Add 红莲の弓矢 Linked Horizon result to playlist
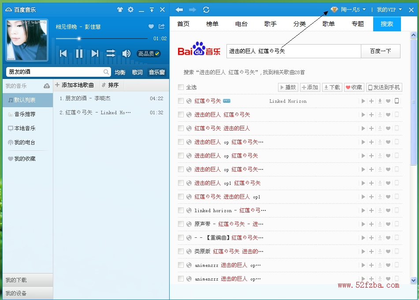 tap(371, 101)
